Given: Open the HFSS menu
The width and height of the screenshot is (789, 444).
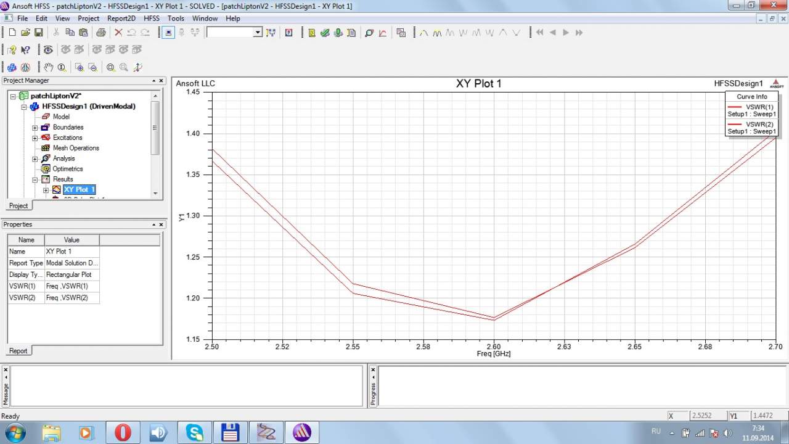Looking at the screenshot, I should [152, 18].
